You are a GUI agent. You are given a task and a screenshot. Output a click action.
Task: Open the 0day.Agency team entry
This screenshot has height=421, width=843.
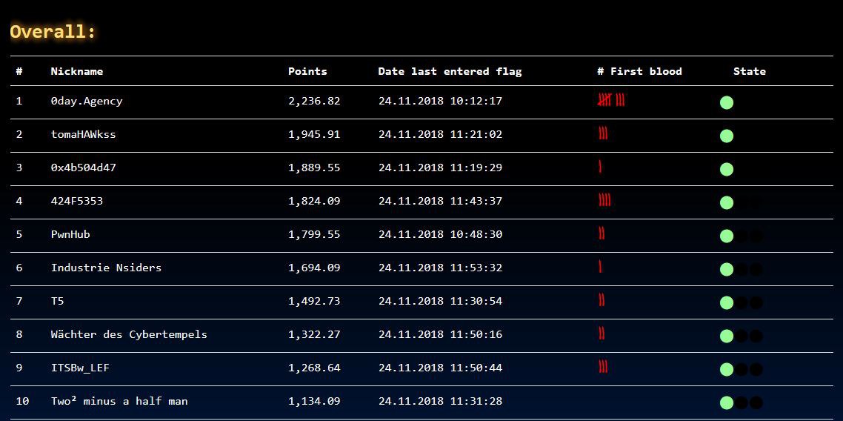pyautogui.click(x=87, y=101)
